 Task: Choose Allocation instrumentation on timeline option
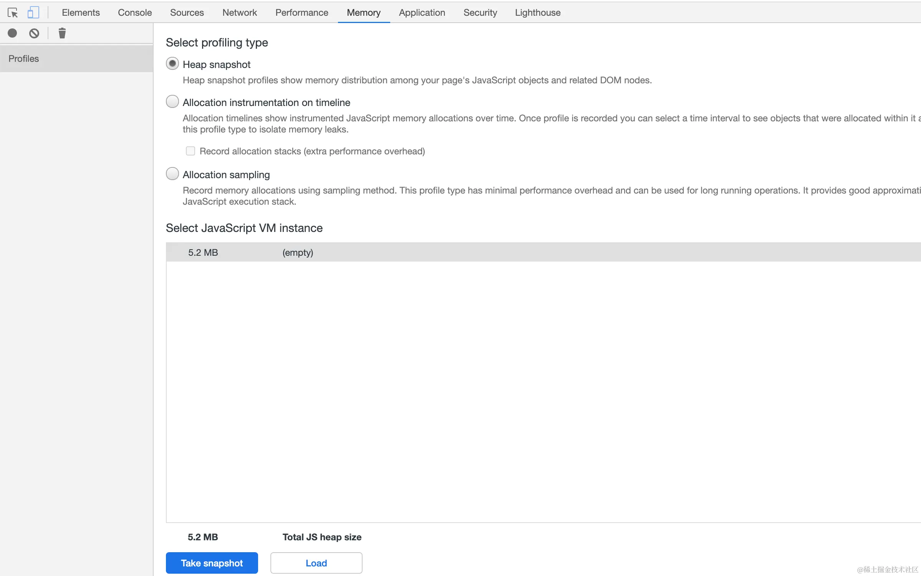coord(172,102)
